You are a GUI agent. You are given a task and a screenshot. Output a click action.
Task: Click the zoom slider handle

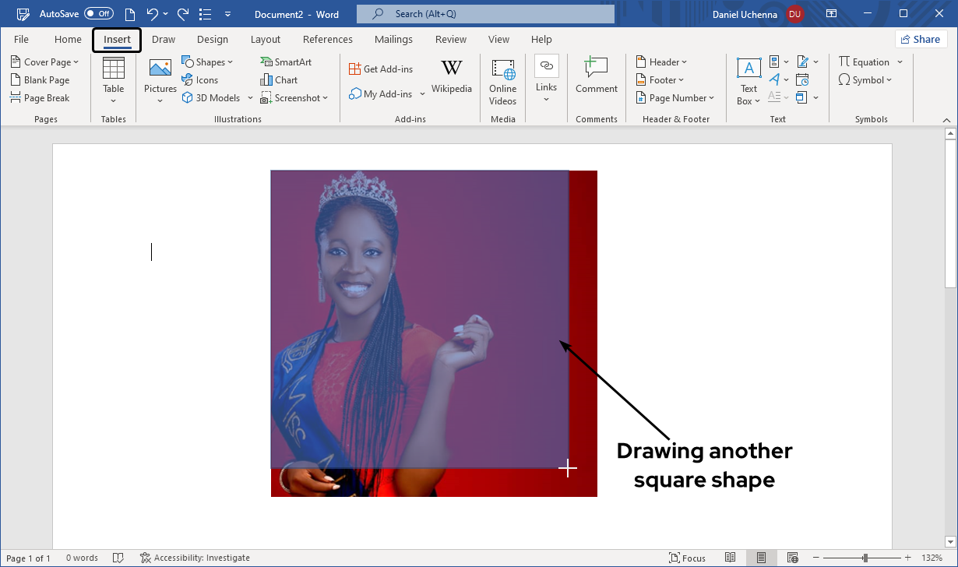865,558
